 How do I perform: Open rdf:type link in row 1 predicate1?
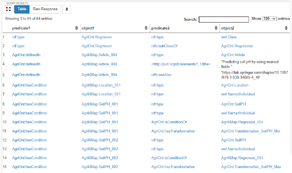tap(18, 37)
